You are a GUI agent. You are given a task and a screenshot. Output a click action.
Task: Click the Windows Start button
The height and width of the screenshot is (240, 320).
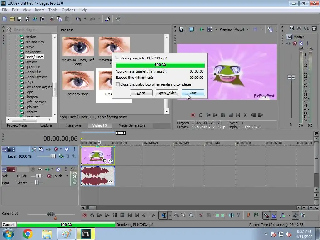coord(8,234)
